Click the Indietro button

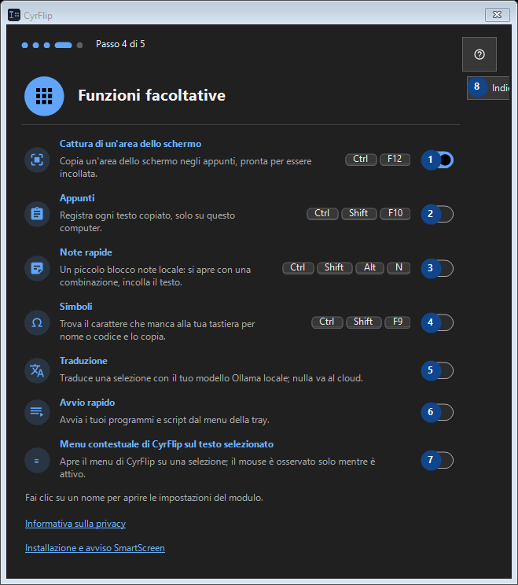[x=488, y=88]
